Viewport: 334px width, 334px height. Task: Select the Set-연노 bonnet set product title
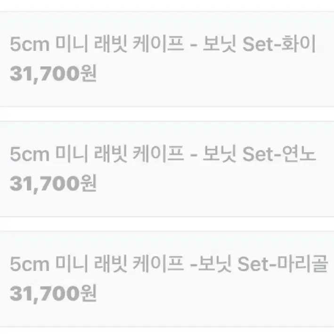tap(163, 154)
